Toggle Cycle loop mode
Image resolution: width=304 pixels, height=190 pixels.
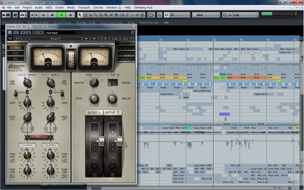(43, 15)
